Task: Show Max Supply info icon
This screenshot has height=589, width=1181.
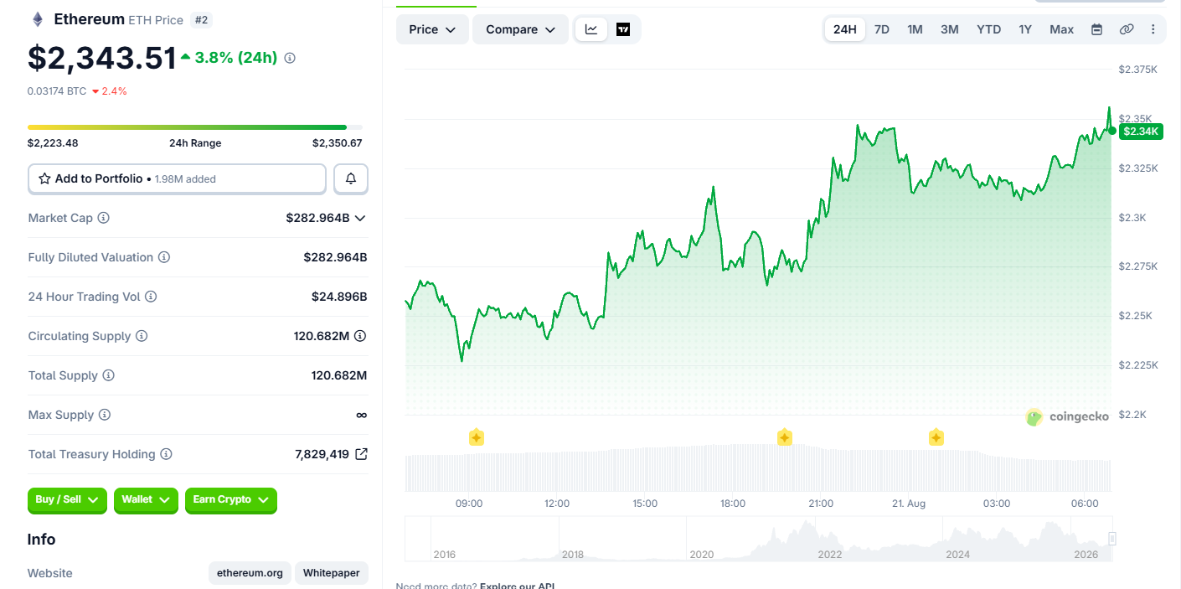Action: (104, 415)
